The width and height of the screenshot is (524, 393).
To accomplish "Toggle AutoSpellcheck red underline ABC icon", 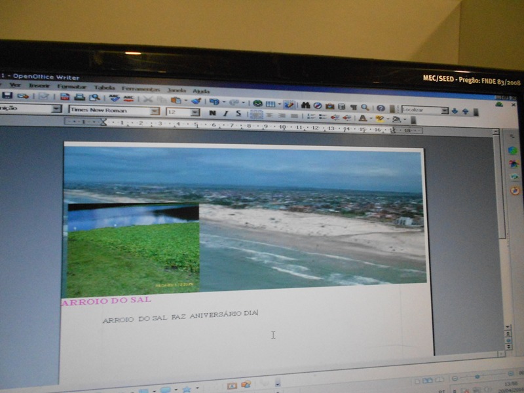I will pyautogui.click(x=128, y=99).
